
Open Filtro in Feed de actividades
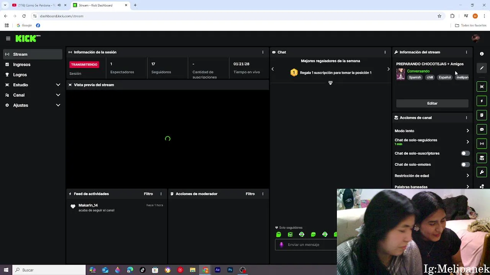(x=149, y=194)
